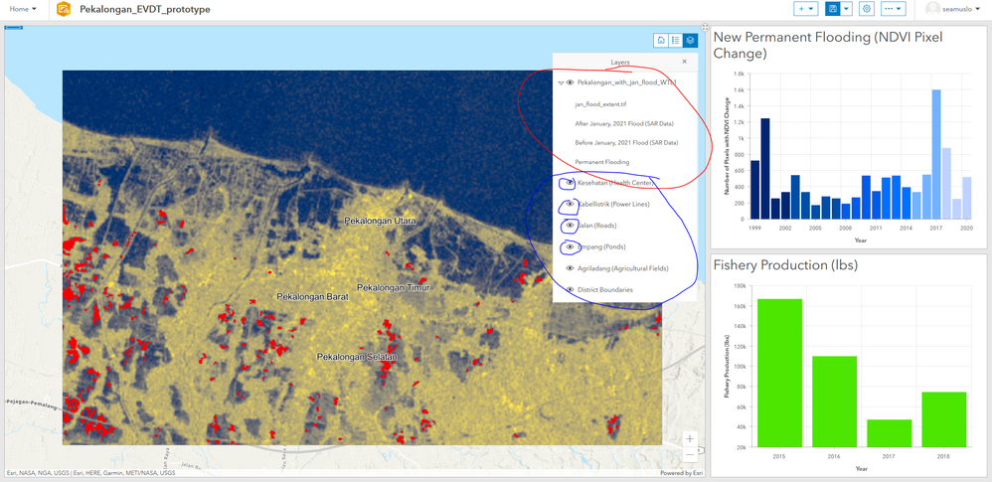Open the add element plus dropdown
992x482 pixels.
click(805, 9)
